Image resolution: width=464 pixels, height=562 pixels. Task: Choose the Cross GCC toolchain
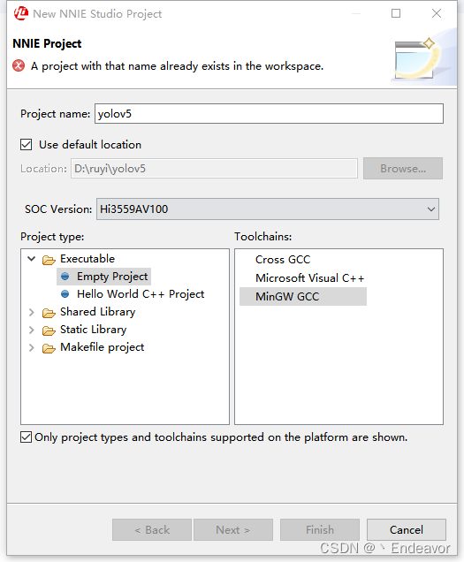click(283, 260)
